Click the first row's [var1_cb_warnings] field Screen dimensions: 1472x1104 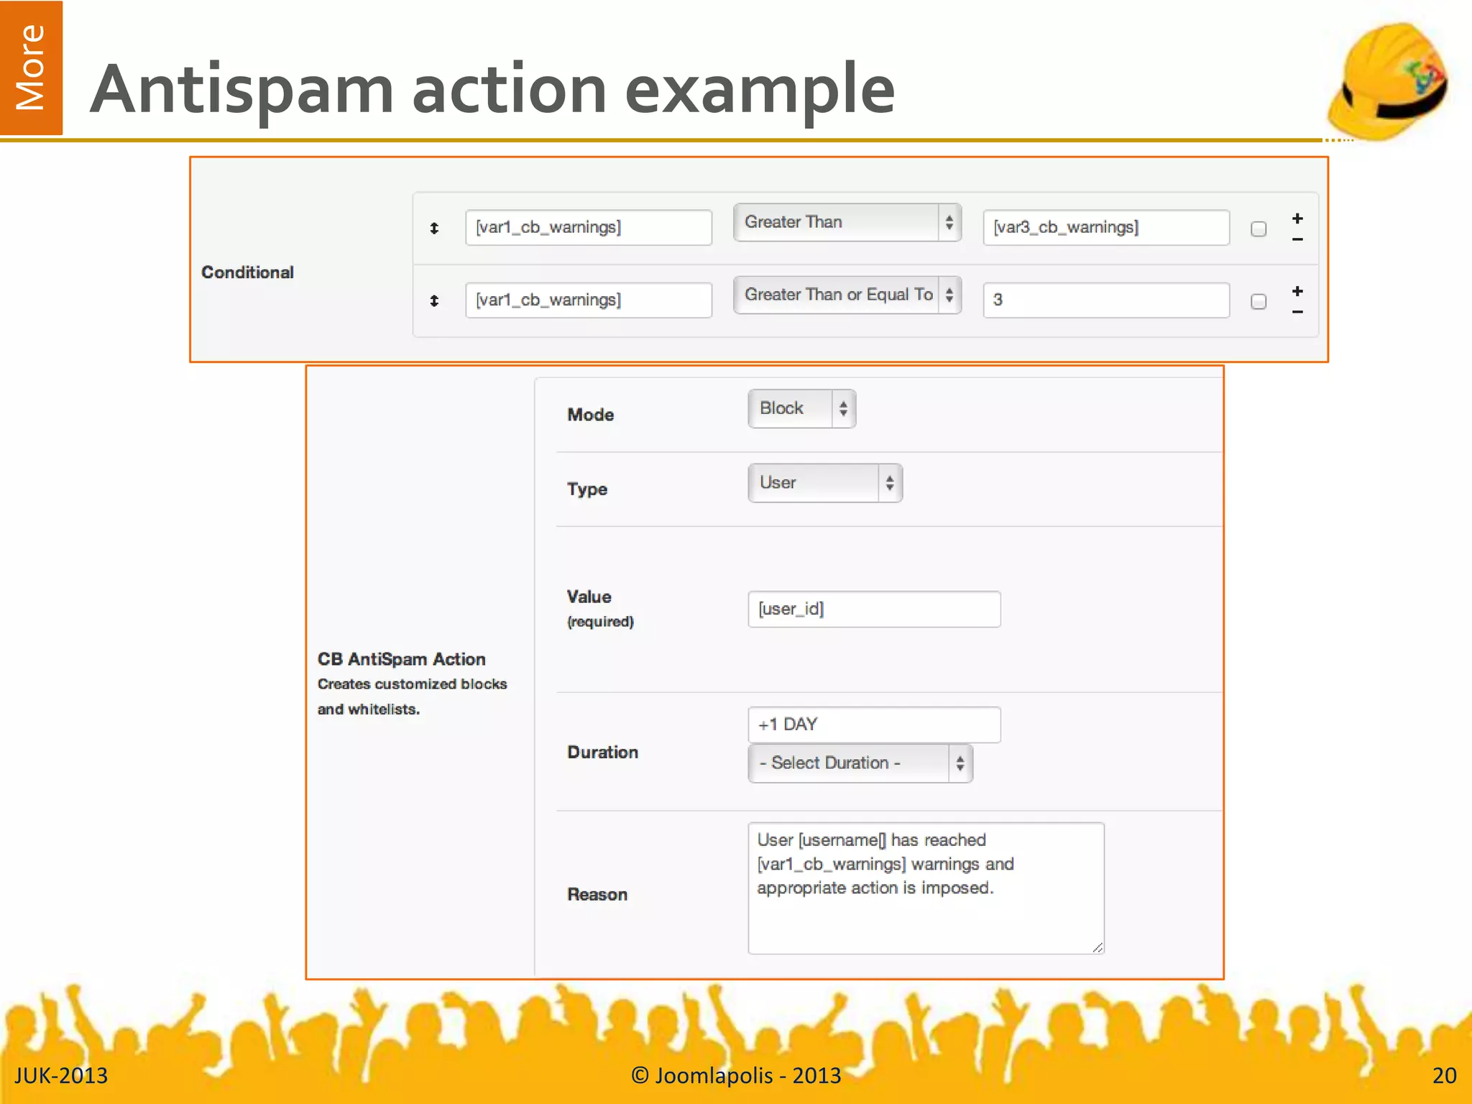tap(589, 228)
